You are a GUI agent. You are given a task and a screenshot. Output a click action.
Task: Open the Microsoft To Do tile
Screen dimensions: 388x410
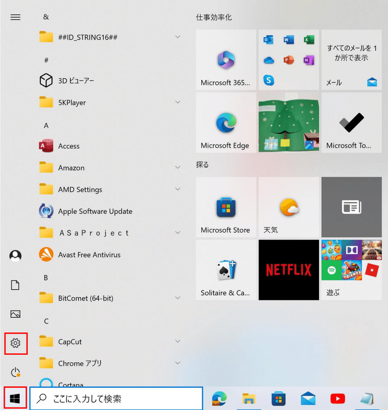[x=352, y=122]
